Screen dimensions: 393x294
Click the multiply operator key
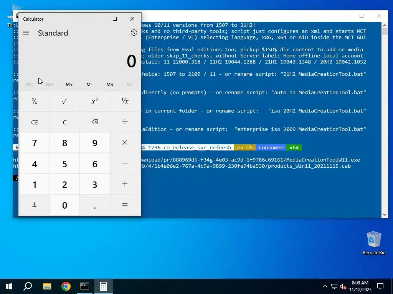coord(125,143)
